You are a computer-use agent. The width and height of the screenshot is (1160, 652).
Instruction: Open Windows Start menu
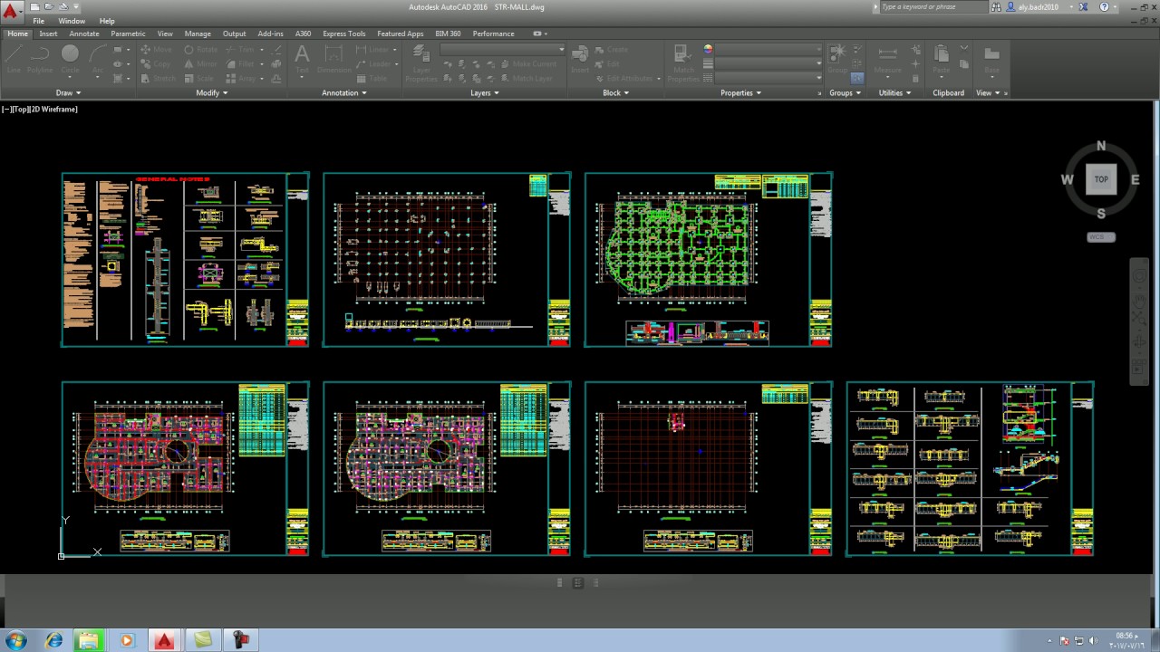pyautogui.click(x=17, y=640)
